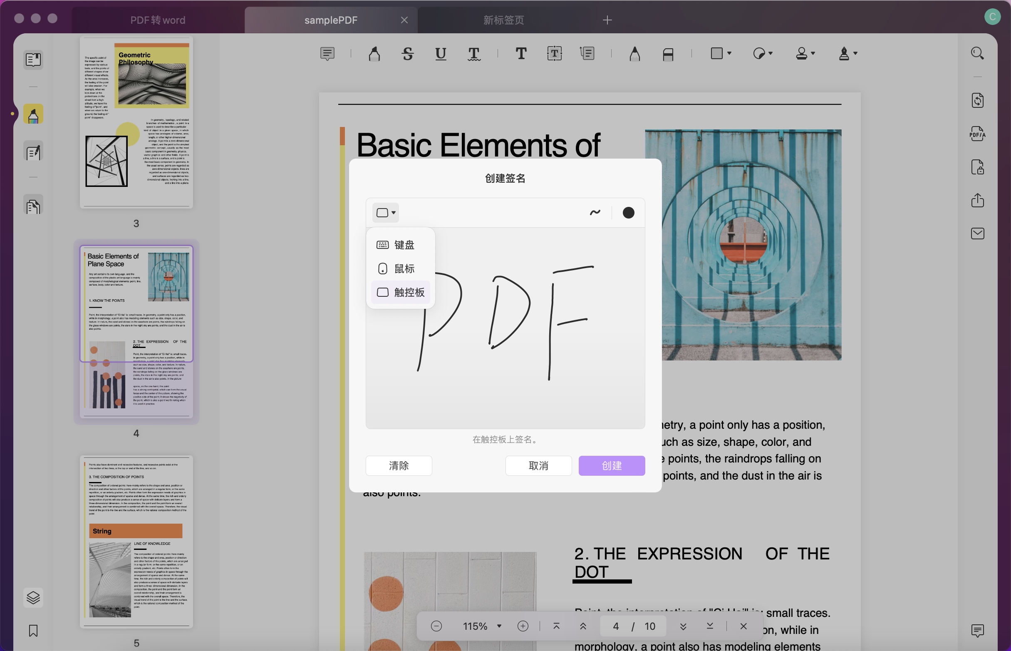Open the search magnifier icon
This screenshot has width=1011, height=651.
point(978,53)
